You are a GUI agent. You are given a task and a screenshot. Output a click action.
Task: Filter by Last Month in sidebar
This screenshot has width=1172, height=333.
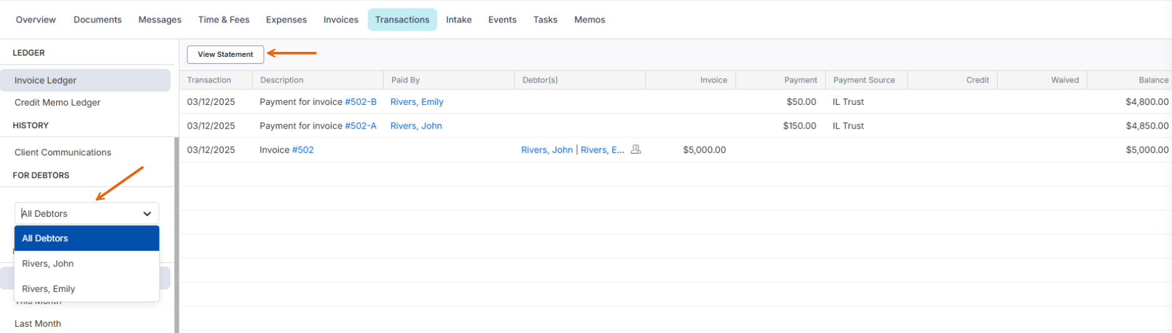37,324
